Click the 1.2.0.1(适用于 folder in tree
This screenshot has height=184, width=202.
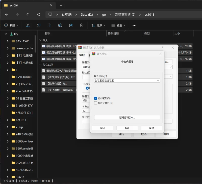click(22, 77)
